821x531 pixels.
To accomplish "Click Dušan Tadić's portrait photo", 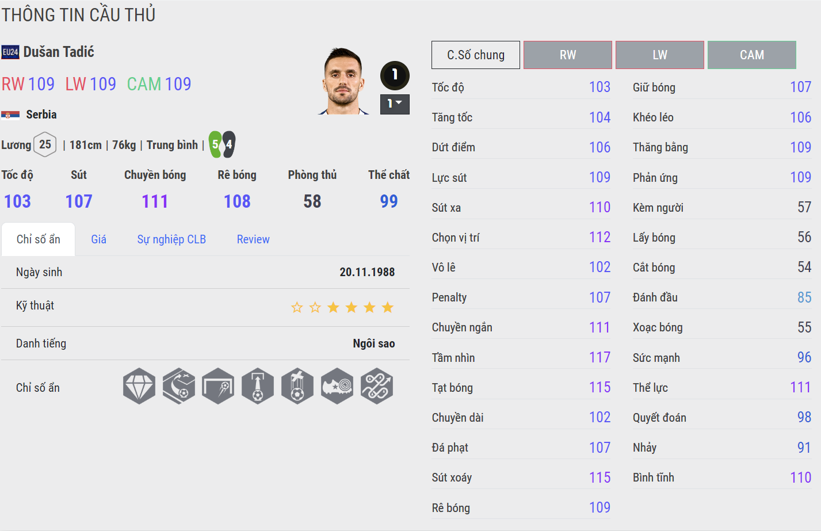I will click(x=343, y=81).
